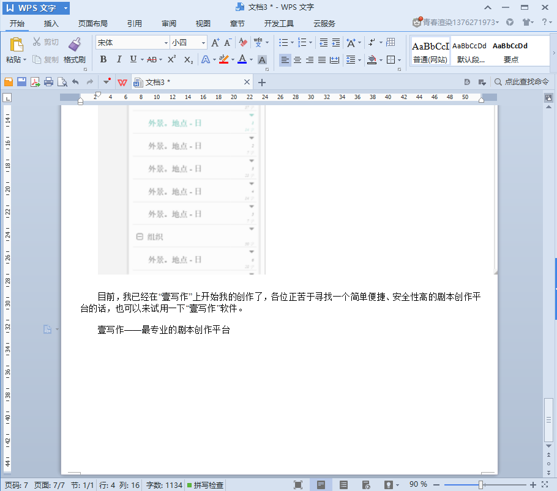Image resolution: width=557 pixels, height=491 pixels.
Task: Click the distributed alignment icon
Action: point(334,60)
